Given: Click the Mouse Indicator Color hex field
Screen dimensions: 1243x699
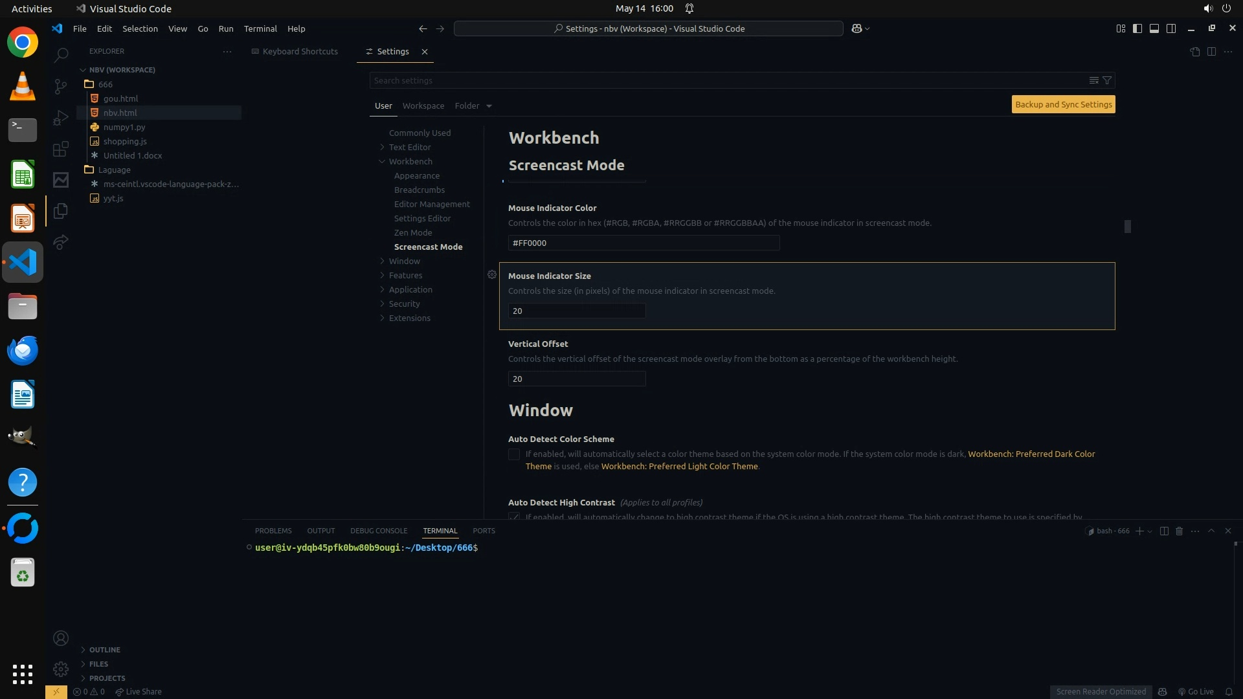Looking at the screenshot, I should click(644, 243).
